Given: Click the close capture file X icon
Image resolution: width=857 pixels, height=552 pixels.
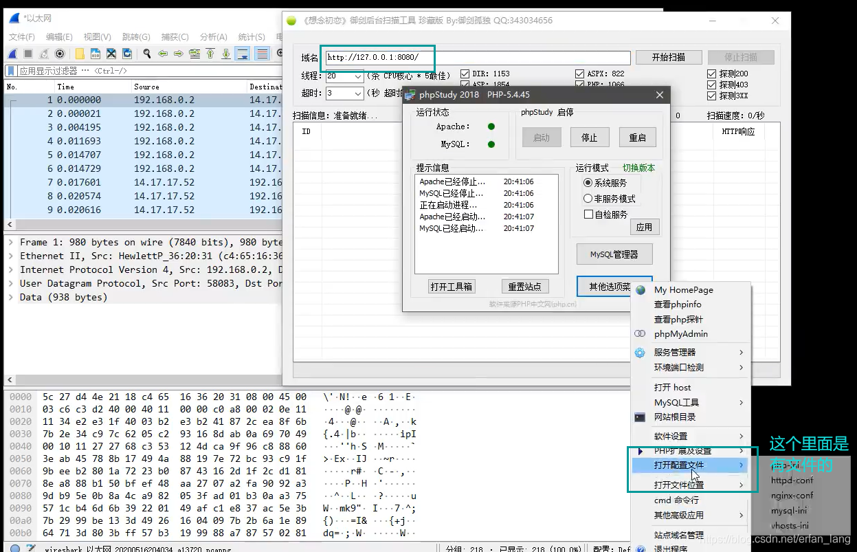Looking at the screenshot, I should click(111, 54).
